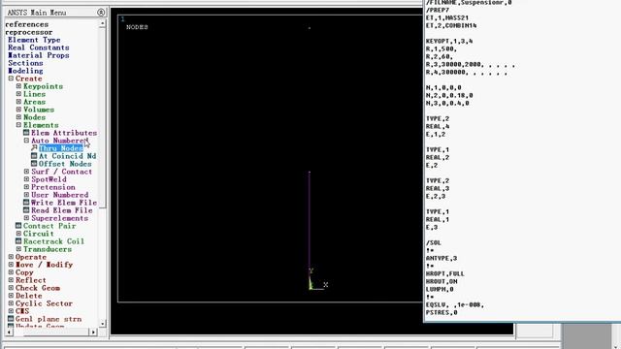This screenshot has height=349, width=621.
Task: Expand the Transducers node
Action: click(18, 249)
